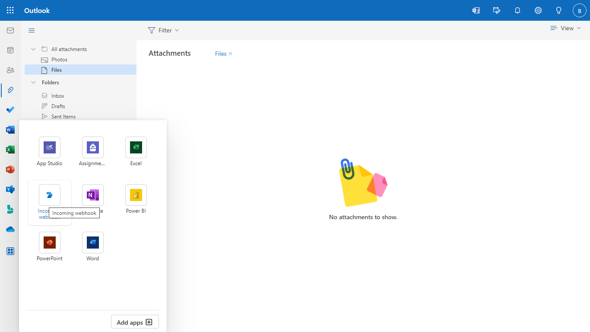
Task: Remove the Files filter chip
Action: click(x=230, y=54)
